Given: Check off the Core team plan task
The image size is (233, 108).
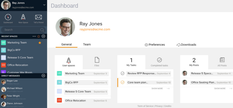Looking at the screenshot, I should pos(122,82).
